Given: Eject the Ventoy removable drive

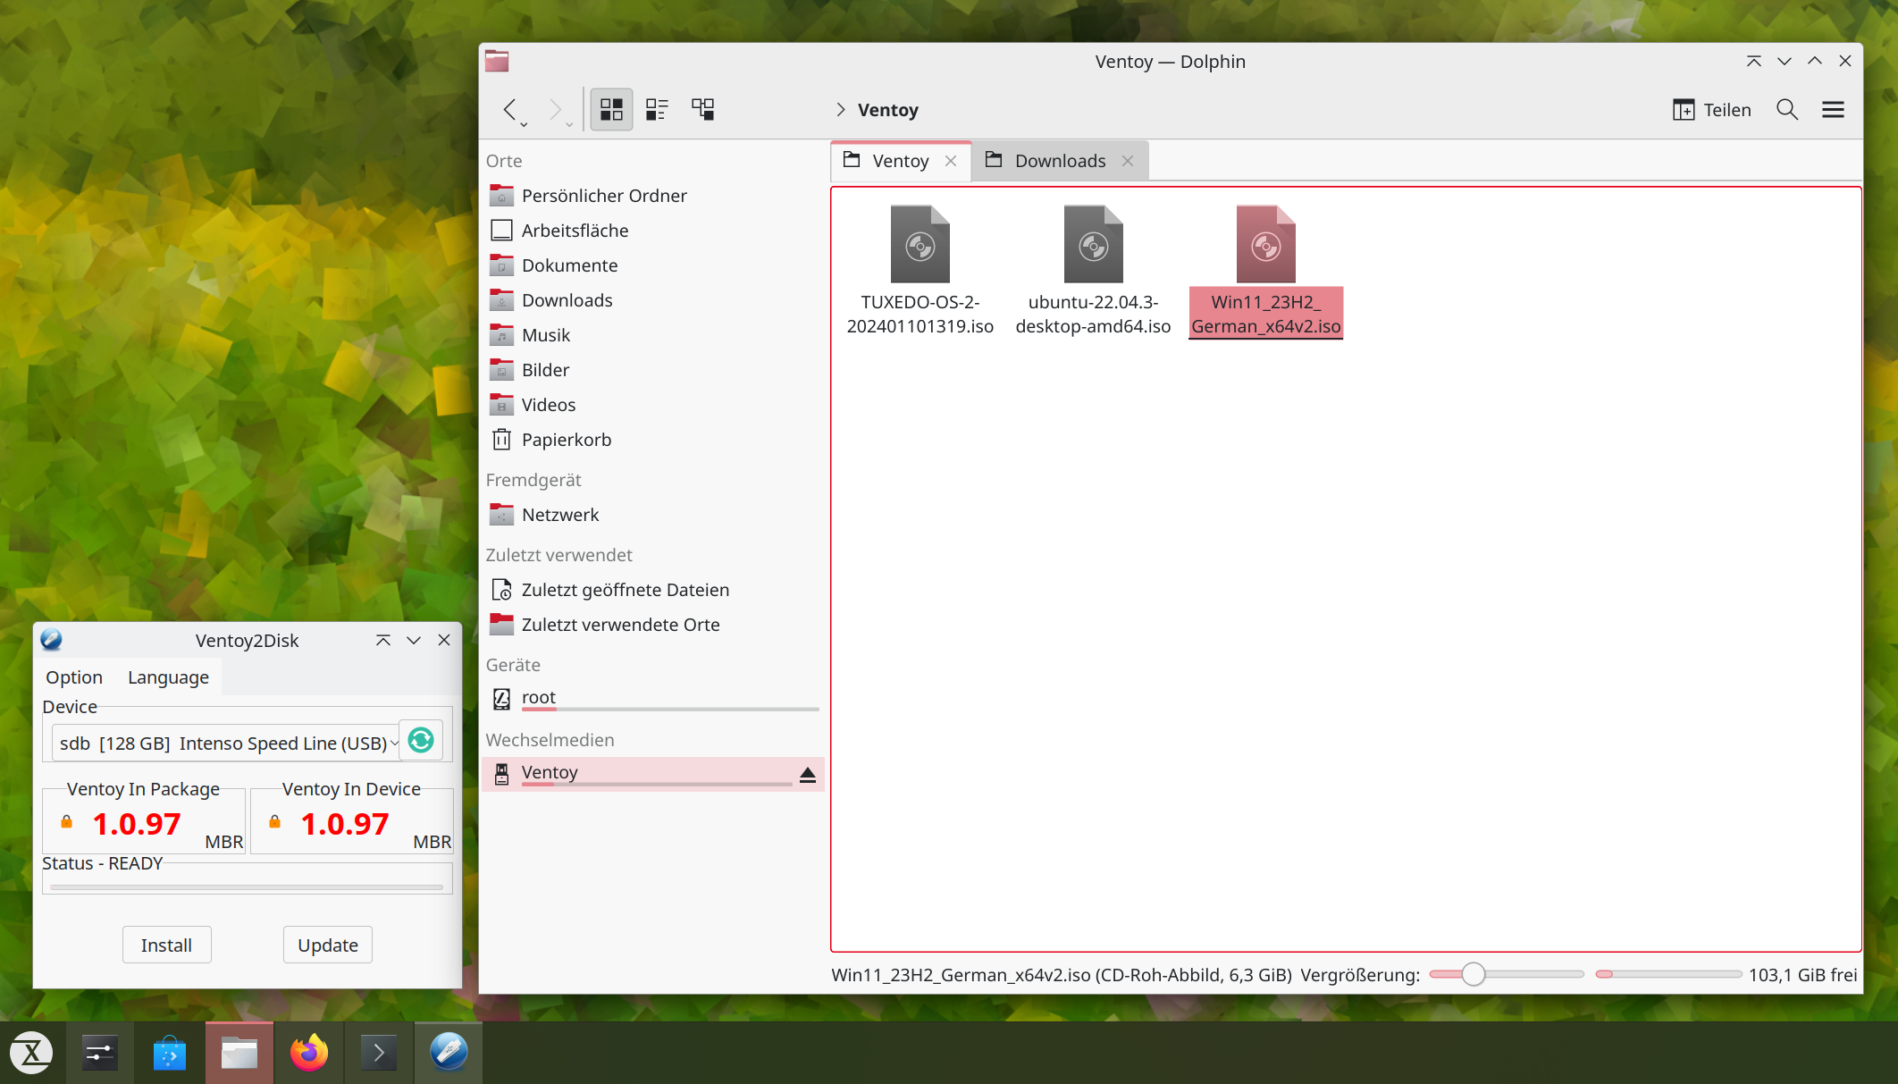Looking at the screenshot, I should pyautogui.click(x=807, y=774).
